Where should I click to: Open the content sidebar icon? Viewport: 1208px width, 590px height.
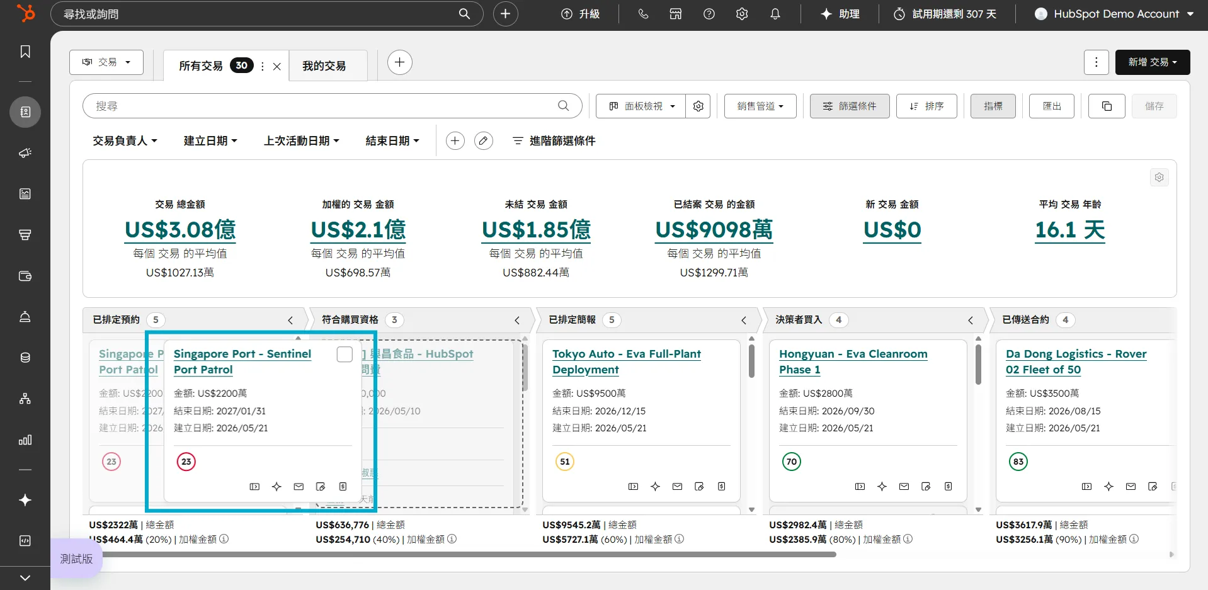(x=25, y=194)
